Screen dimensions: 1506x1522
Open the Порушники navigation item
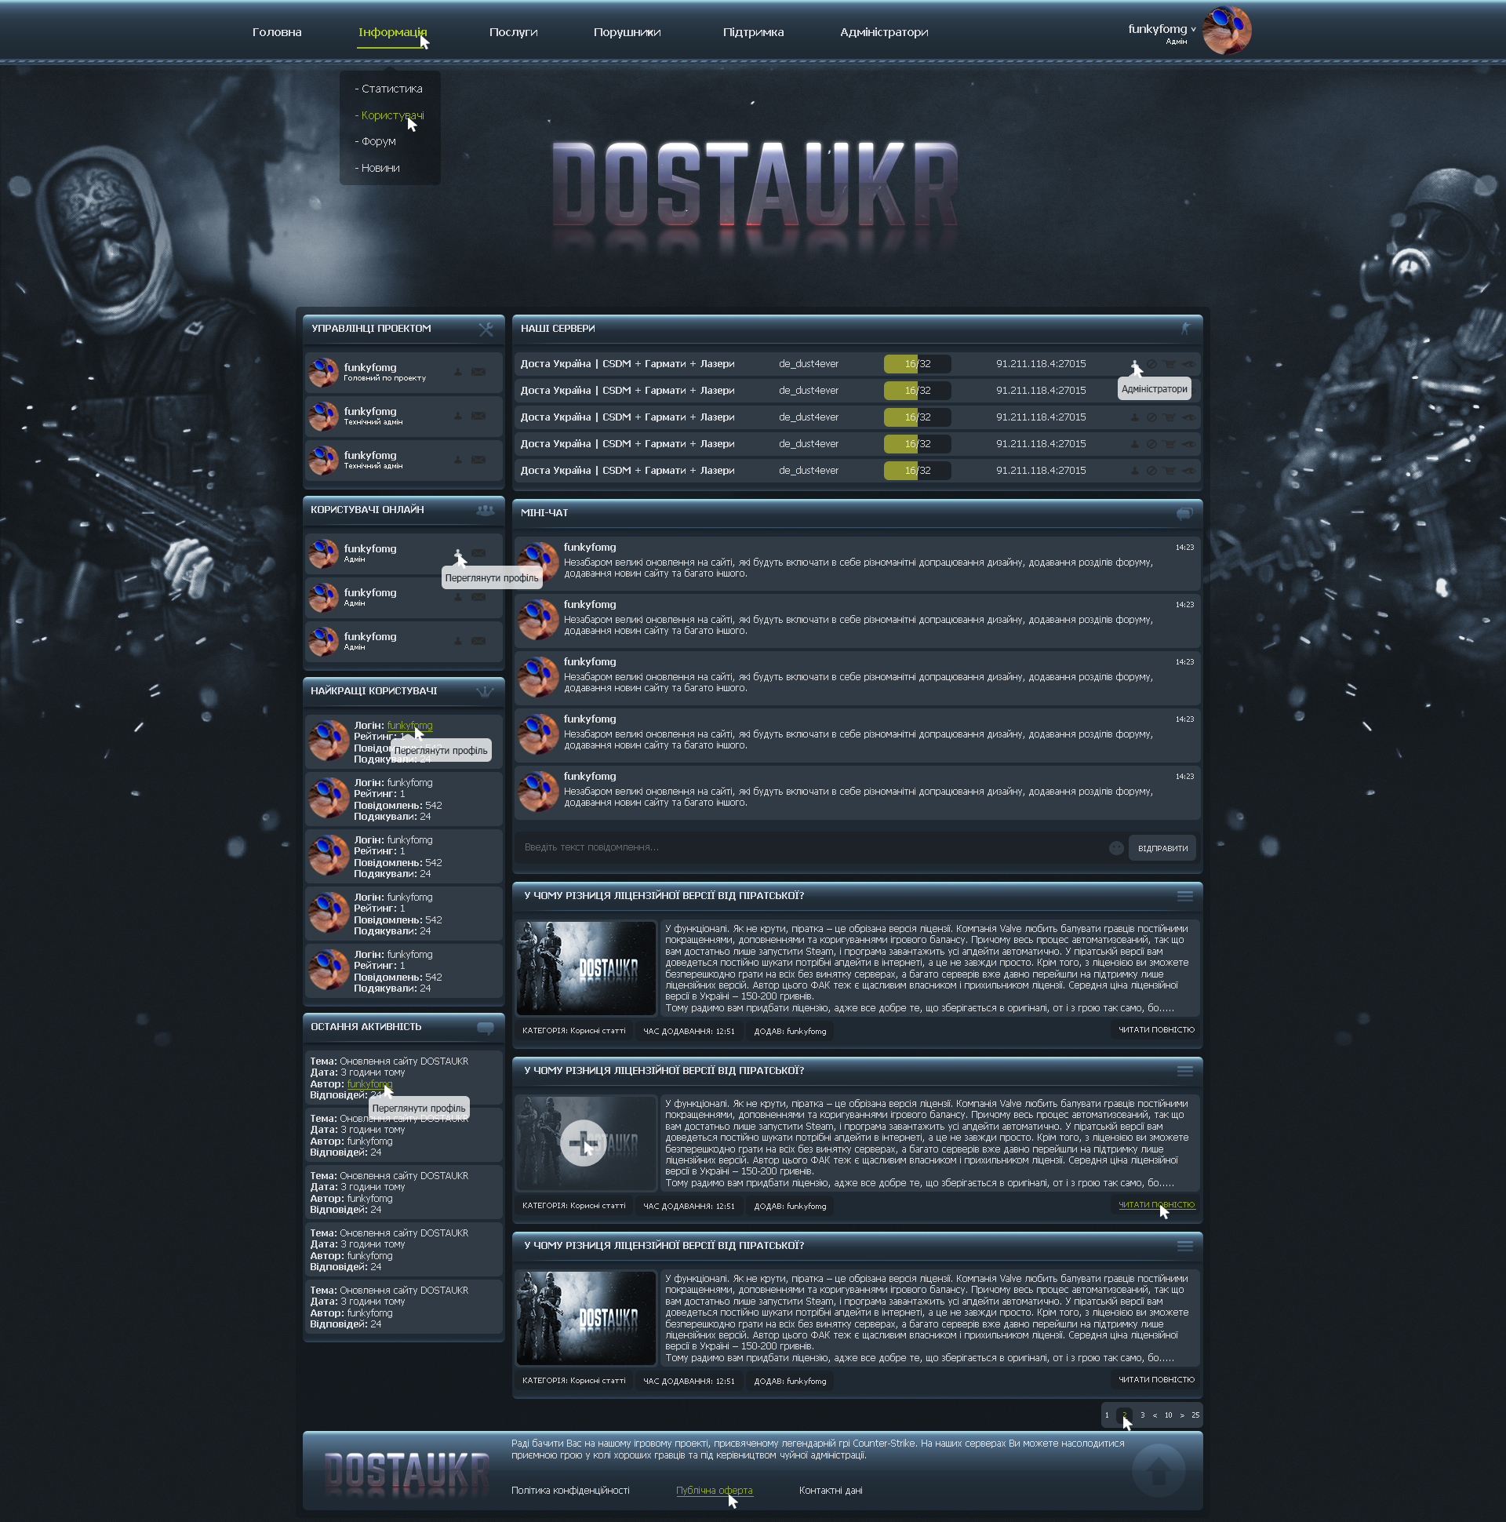tap(627, 32)
